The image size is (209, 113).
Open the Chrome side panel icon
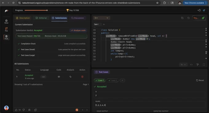172,3
